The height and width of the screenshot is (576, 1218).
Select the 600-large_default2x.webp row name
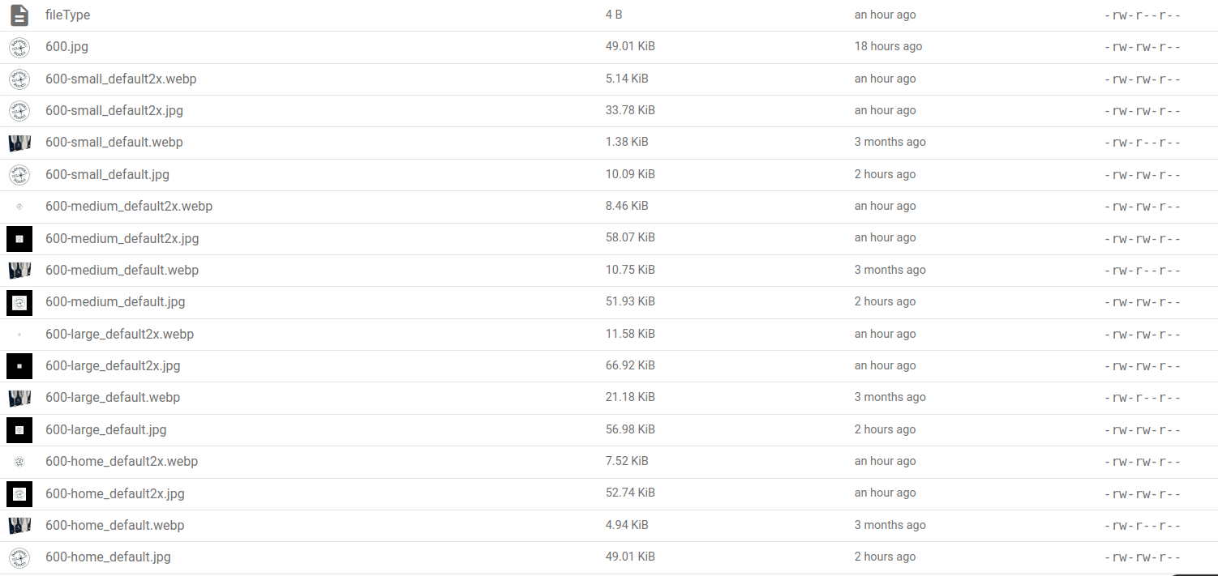click(119, 334)
